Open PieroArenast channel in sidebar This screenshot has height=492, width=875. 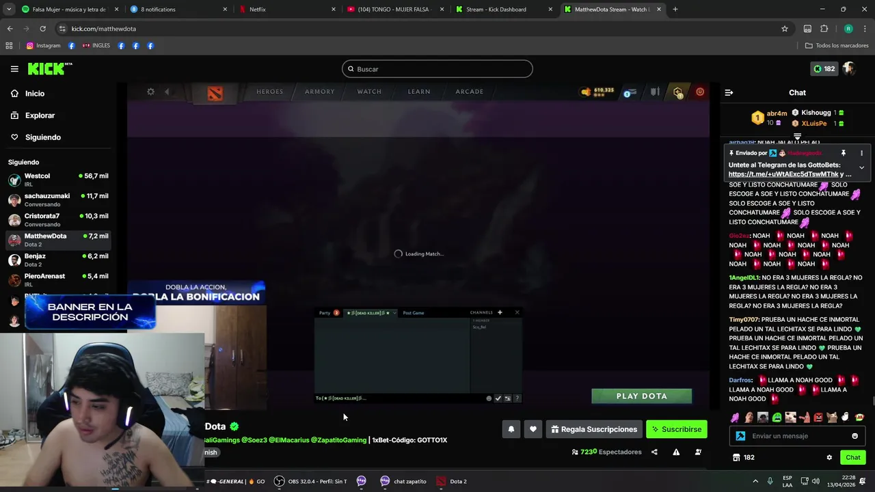59,279
